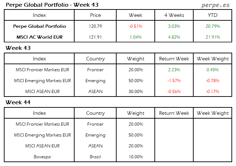This screenshot has height=166, width=236.
Task: Select the -0.51% weekly return cell
Action: pyautogui.click(x=136, y=26)
